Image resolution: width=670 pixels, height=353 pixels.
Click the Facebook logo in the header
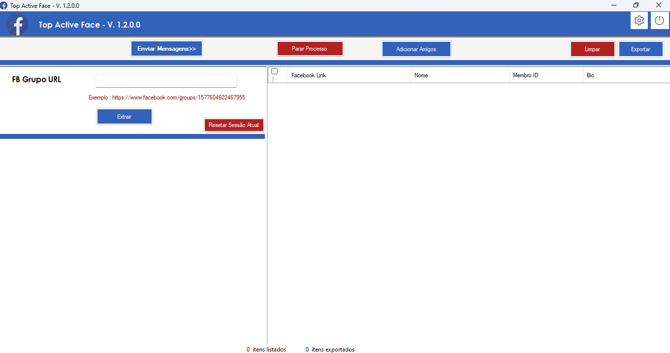pyautogui.click(x=17, y=25)
